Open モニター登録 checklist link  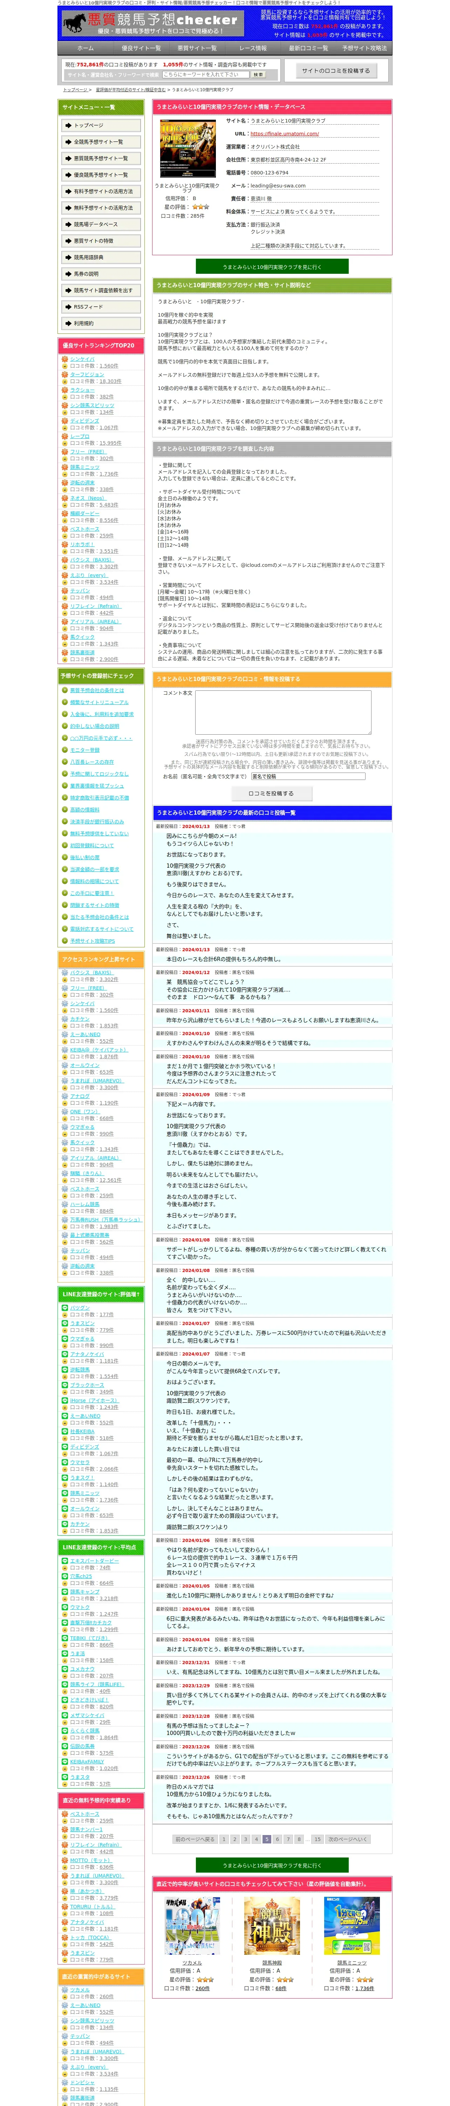pyautogui.click(x=85, y=750)
